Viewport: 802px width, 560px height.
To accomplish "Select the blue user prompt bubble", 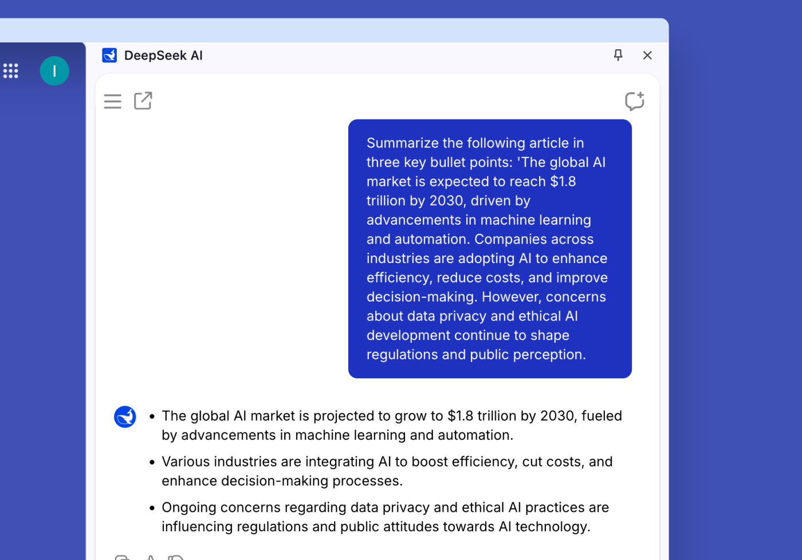I will pyautogui.click(x=490, y=249).
